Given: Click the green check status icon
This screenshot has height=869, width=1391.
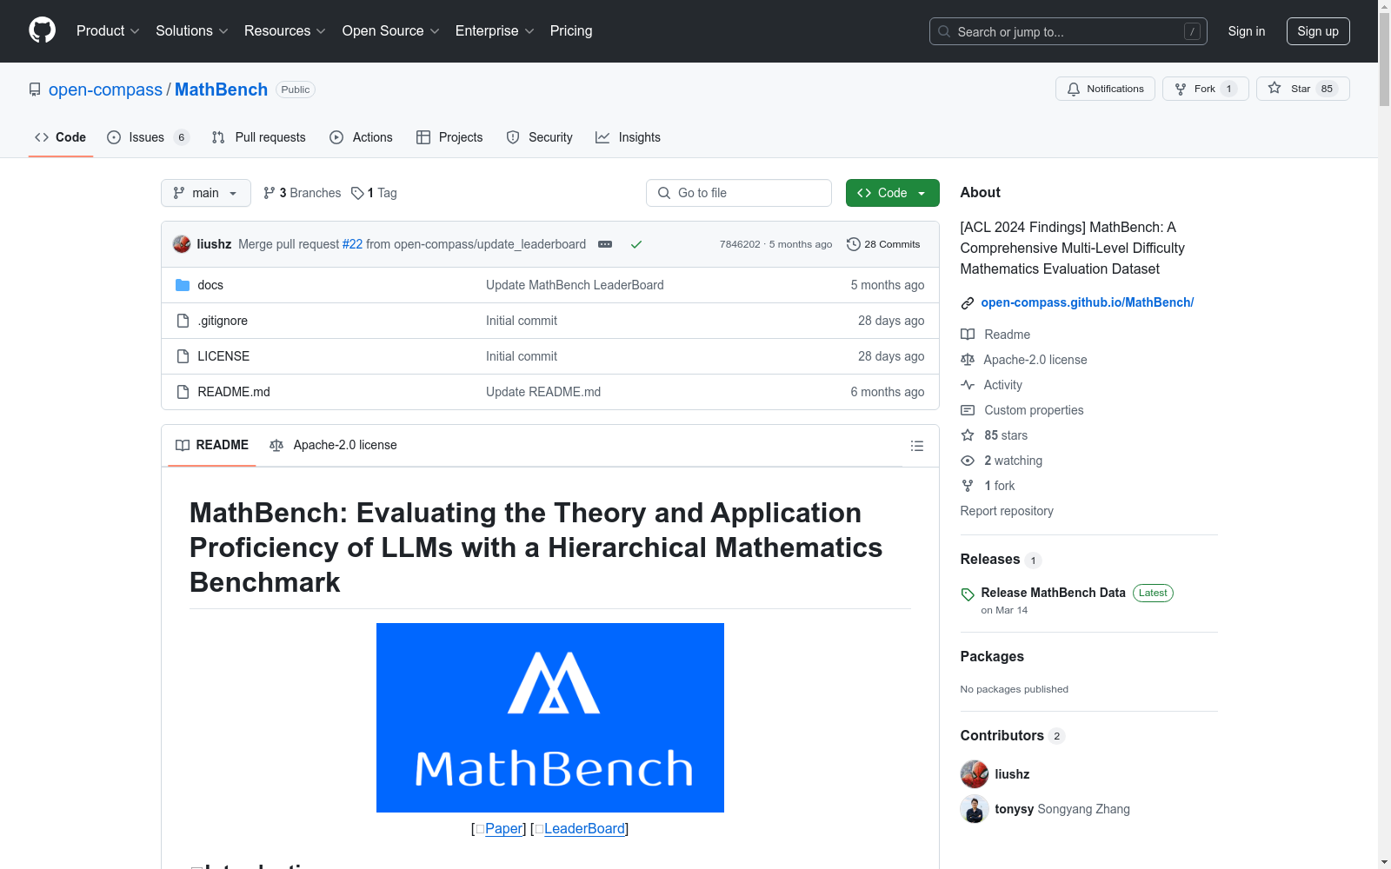Looking at the screenshot, I should pos(636,244).
